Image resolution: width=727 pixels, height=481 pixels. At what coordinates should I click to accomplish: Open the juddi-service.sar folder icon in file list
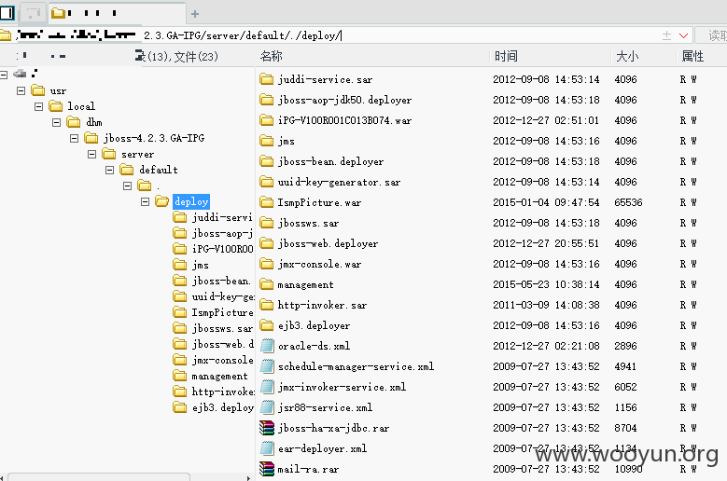click(x=267, y=79)
